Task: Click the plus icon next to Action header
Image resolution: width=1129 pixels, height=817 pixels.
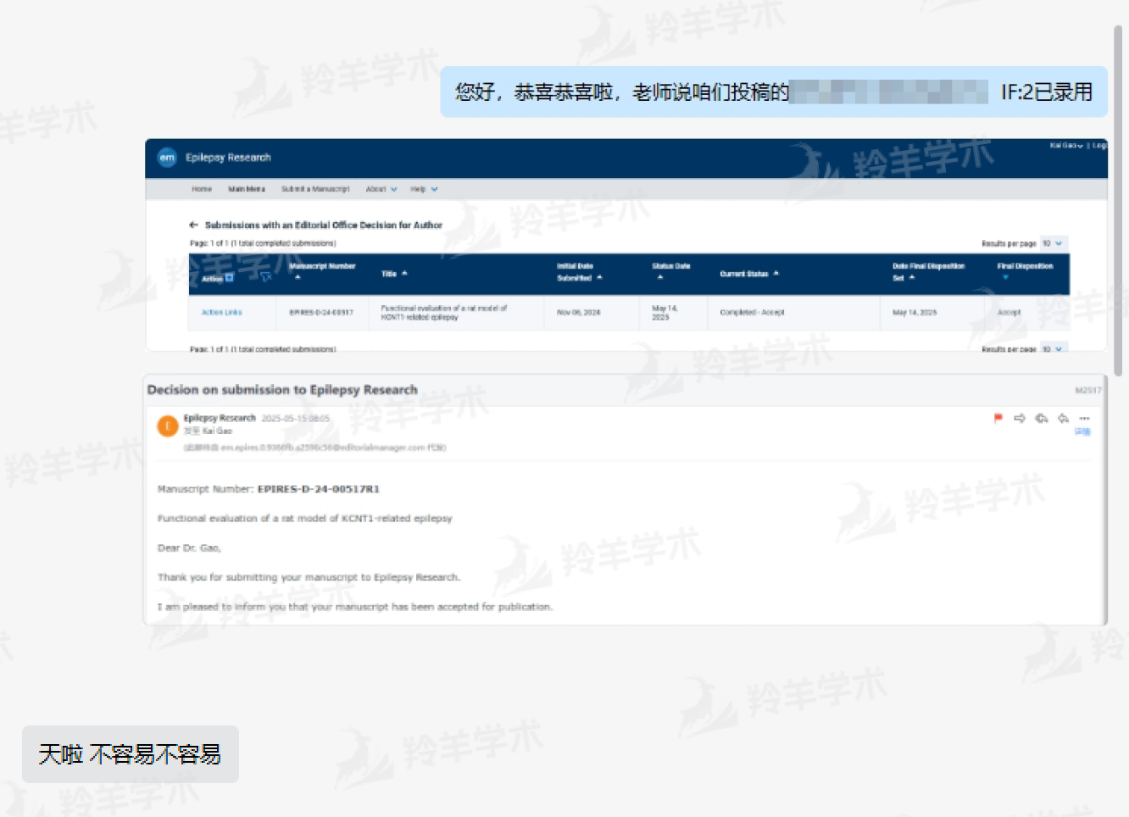Action: point(229,278)
